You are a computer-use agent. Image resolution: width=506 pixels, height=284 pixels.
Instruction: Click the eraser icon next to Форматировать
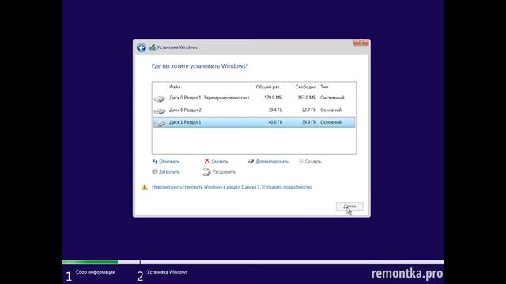coord(251,161)
